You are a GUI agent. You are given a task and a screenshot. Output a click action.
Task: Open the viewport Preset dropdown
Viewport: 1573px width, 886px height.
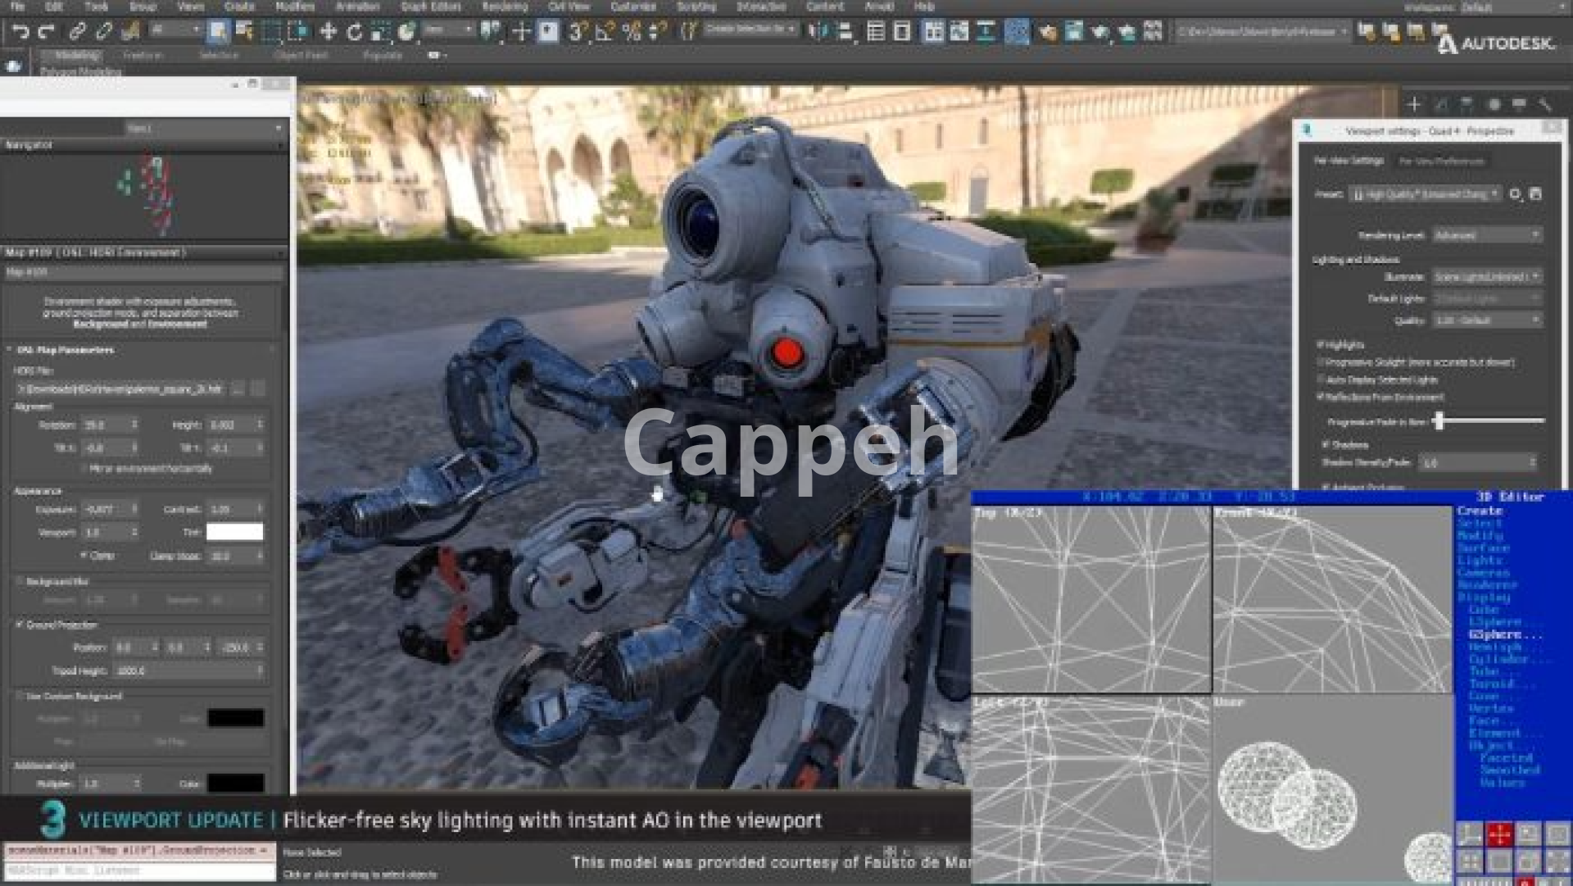coord(1426,194)
